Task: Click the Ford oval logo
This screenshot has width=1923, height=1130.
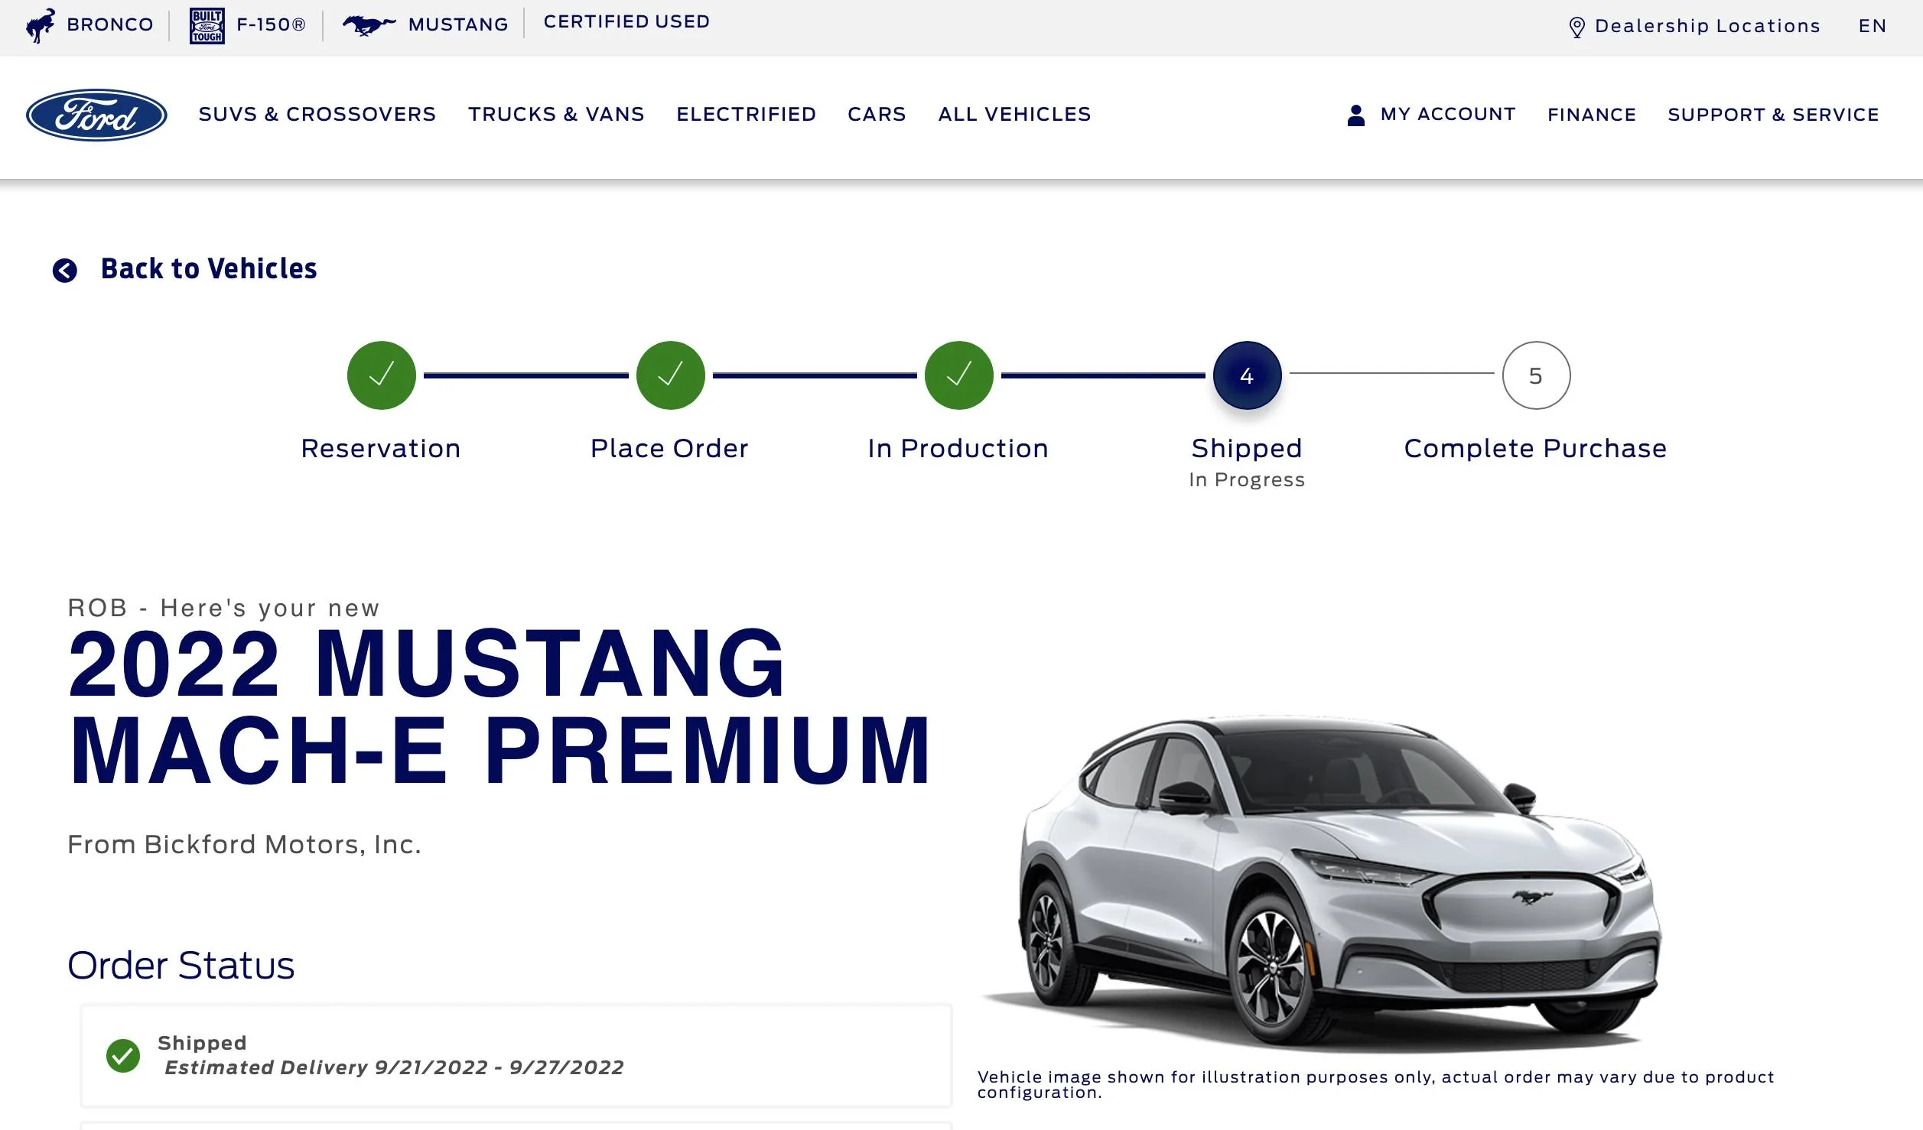Action: pos(96,115)
